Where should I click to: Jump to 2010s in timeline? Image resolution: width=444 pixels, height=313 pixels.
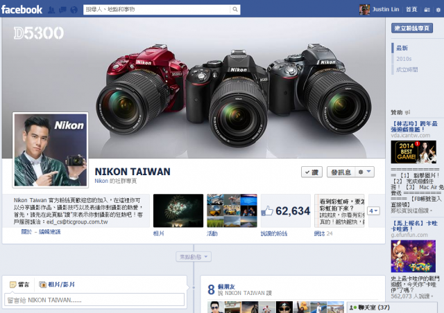[x=404, y=59]
